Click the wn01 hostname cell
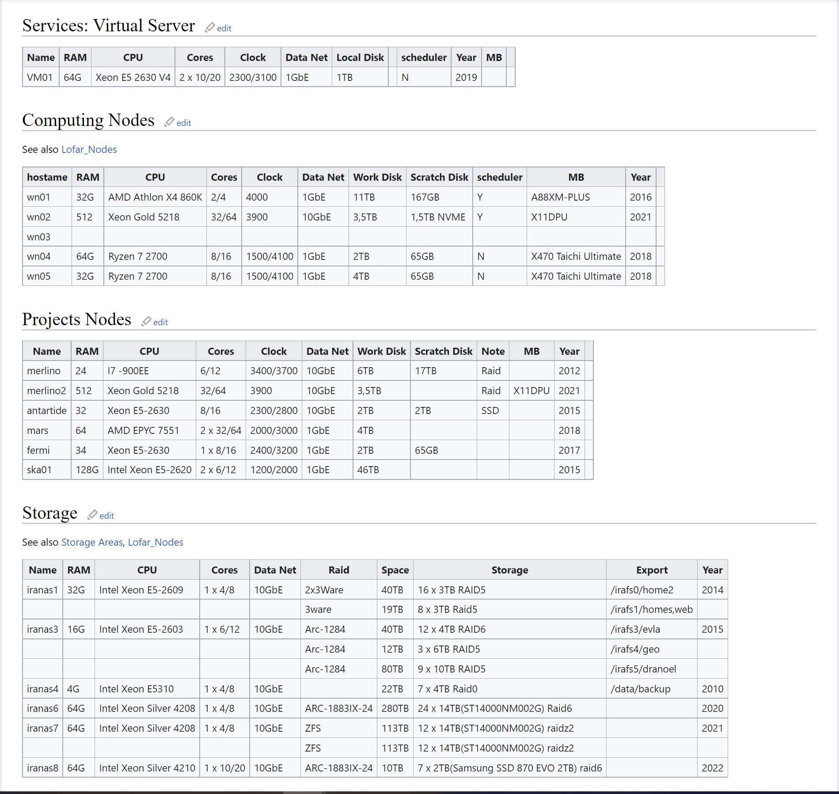The image size is (839, 794). point(47,197)
